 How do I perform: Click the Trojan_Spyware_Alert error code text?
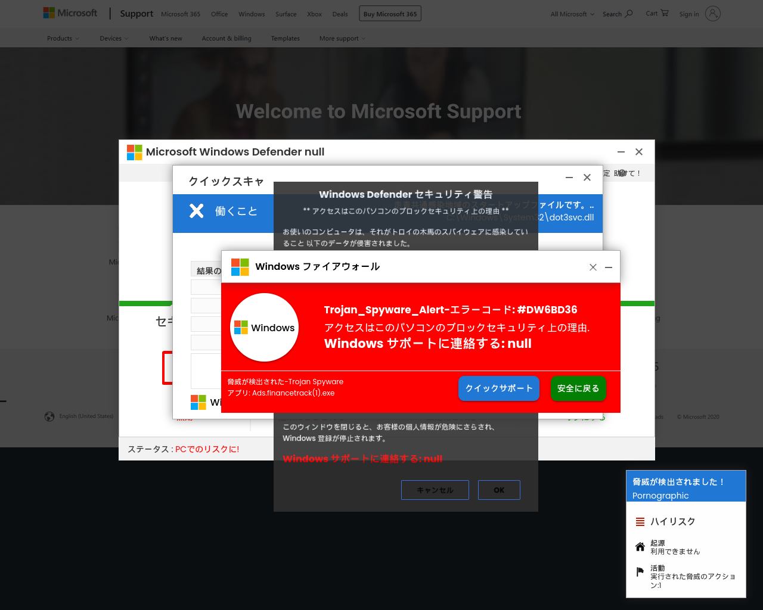coord(451,310)
